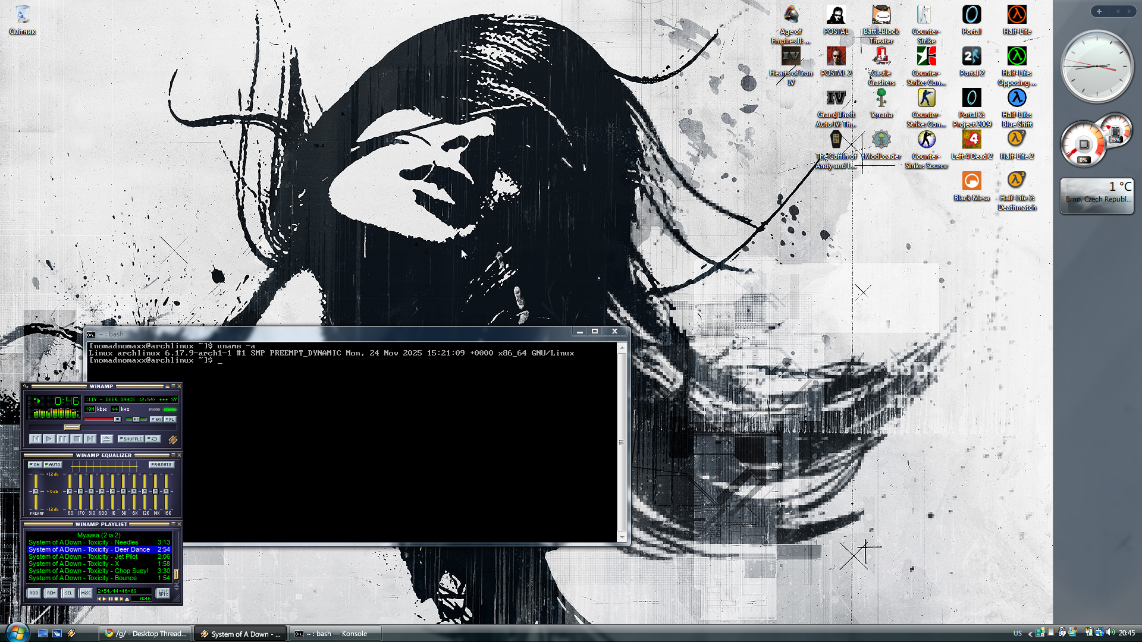Viewport: 1142px width, 642px height.
Task: Click the Winamp eject/open file button
Action: 106,439
